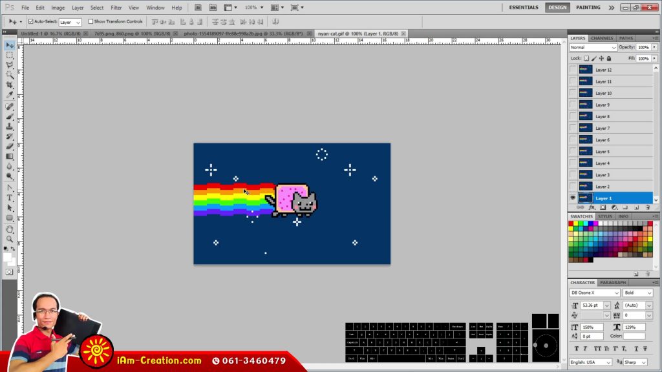
Task: Open the Filter menu
Action: point(116,8)
